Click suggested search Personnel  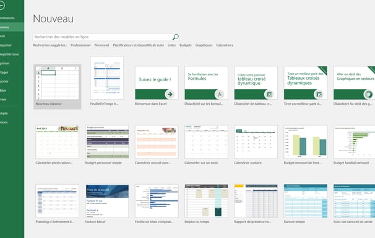pyautogui.click(x=101, y=45)
